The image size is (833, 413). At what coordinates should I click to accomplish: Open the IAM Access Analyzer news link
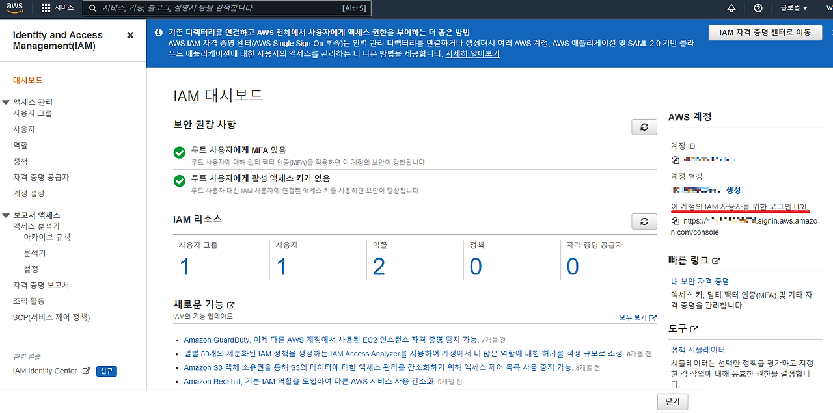tap(403, 354)
